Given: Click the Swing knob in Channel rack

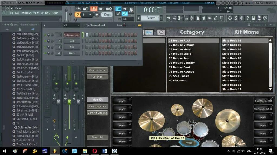Looking at the screenshot, I should click(124, 25).
